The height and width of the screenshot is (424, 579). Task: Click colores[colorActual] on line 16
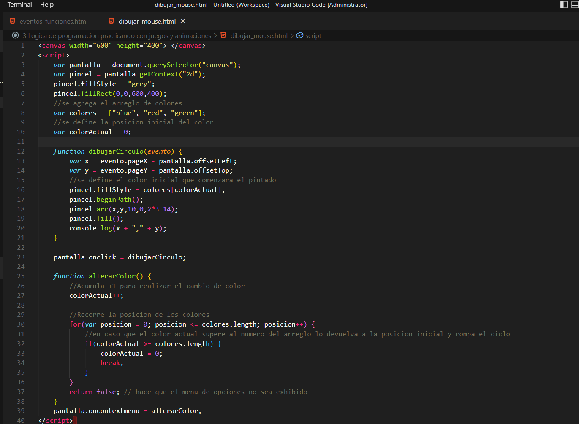(182, 190)
